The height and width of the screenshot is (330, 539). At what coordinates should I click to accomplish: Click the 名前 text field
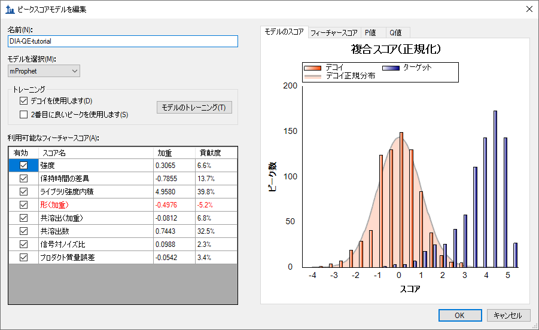click(123, 41)
